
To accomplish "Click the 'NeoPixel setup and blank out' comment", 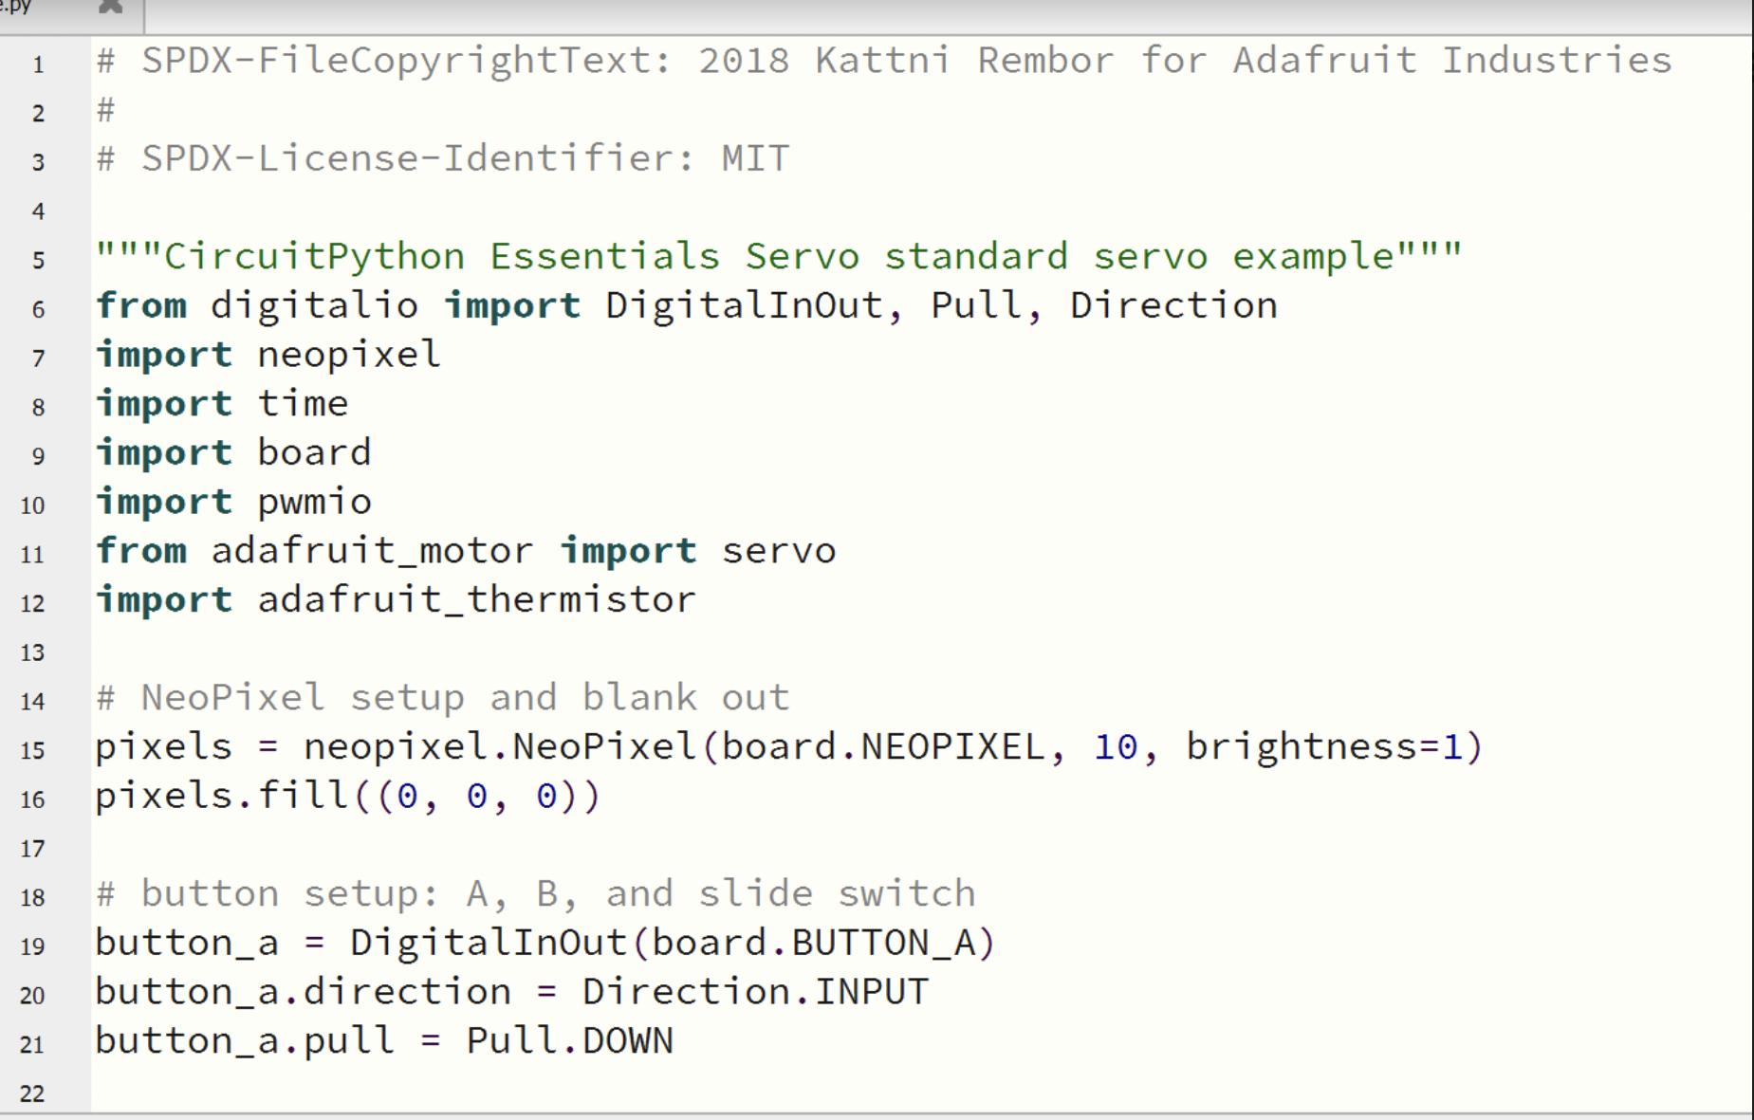I will (465, 698).
